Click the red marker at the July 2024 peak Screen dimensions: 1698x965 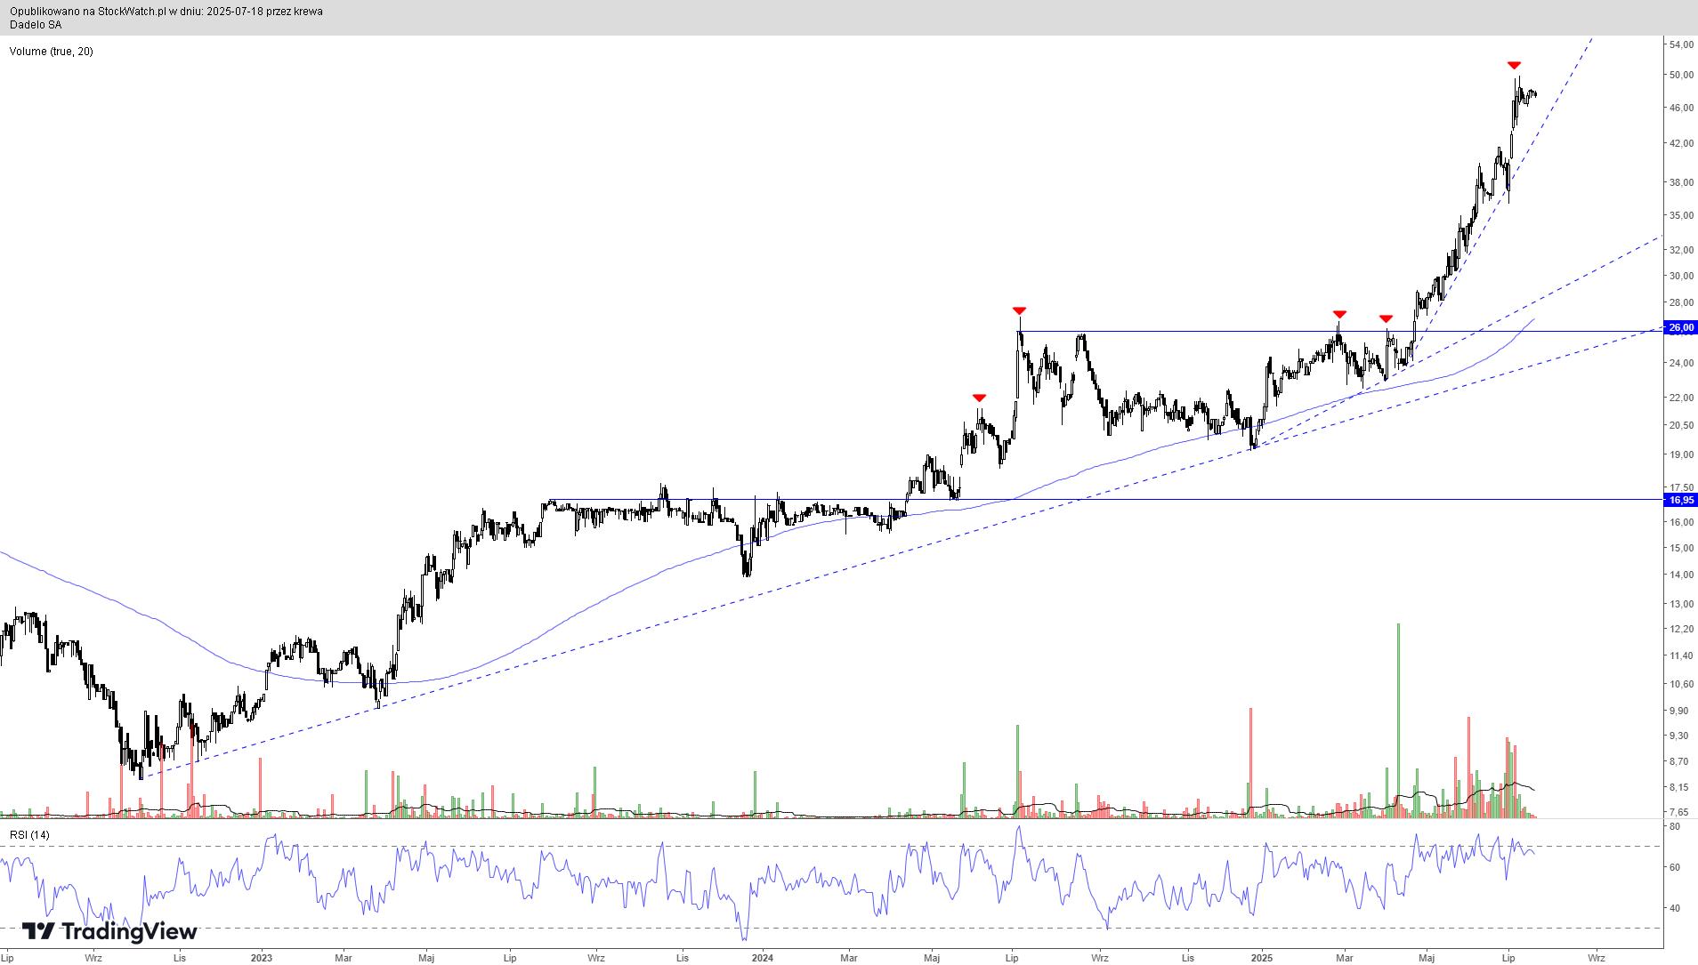pos(1019,310)
